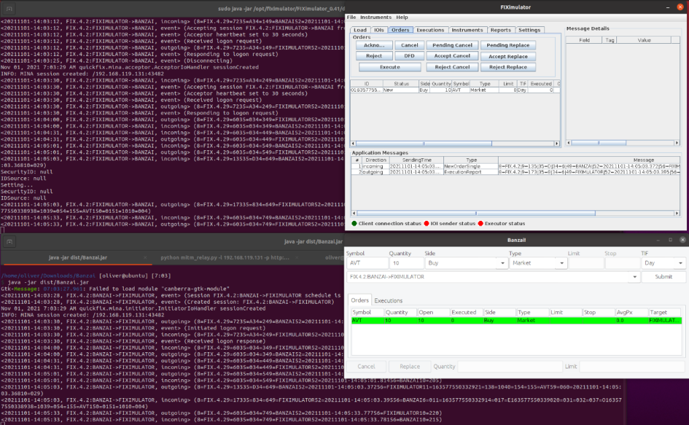Image resolution: width=689 pixels, height=425 pixels.
Task: Select the green AVT order row in Banzai
Action: coord(471,321)
